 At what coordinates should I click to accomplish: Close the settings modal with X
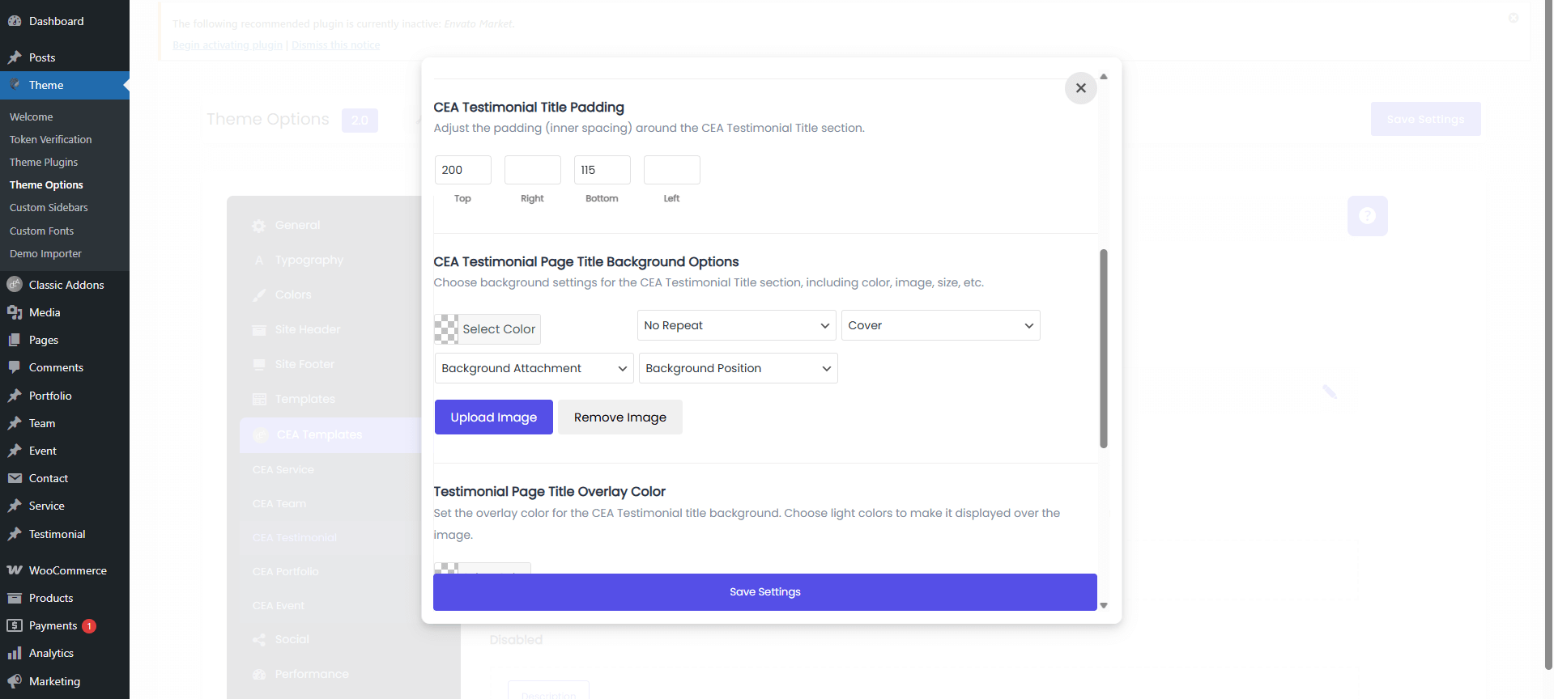tap(1080, 88)
